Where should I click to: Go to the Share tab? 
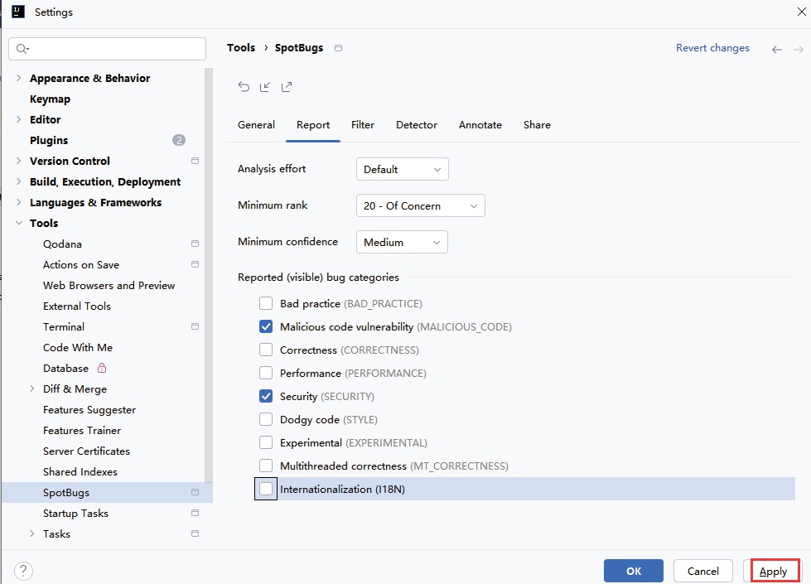click(x=537, y=125)
